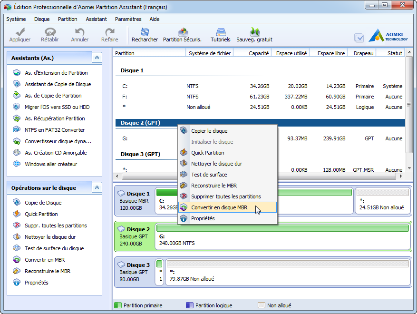Select Nettoyer le disque dur in sidebar
Screen dimensions: 417x314
pos(50,237)
